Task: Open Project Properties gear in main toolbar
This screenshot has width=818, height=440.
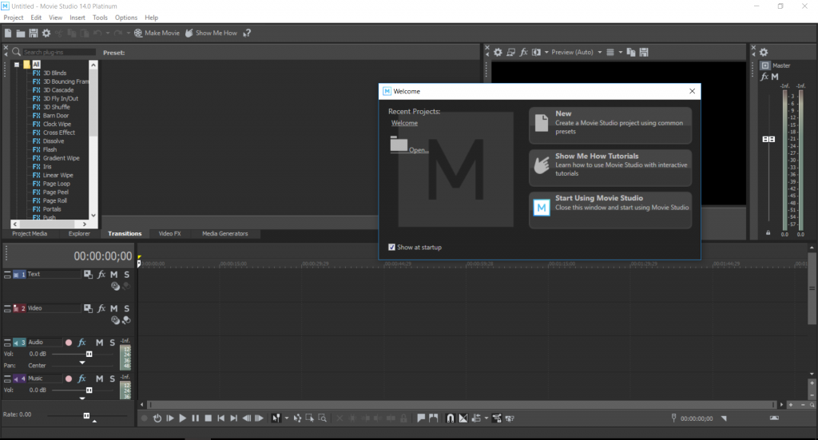Action: pyautogui.click(x=46, y=33)
